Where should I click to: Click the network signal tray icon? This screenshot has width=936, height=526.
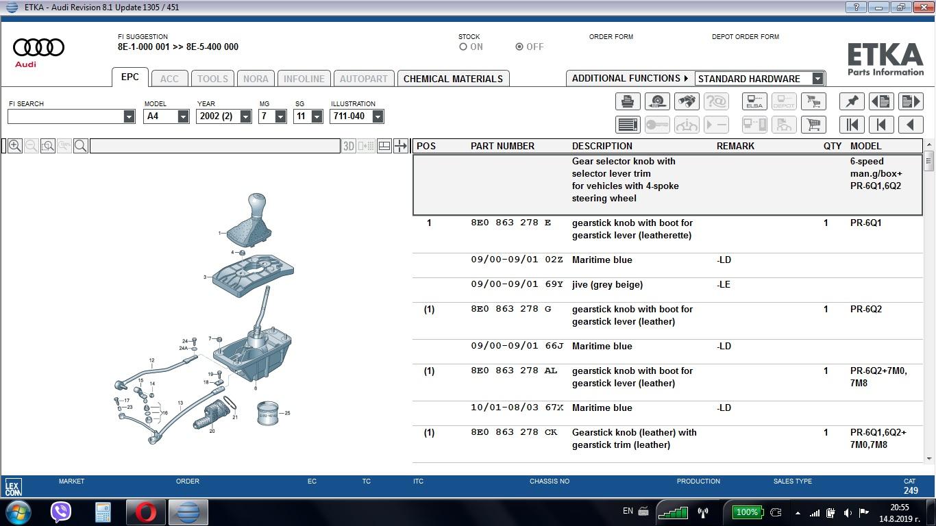pos(814,512)
